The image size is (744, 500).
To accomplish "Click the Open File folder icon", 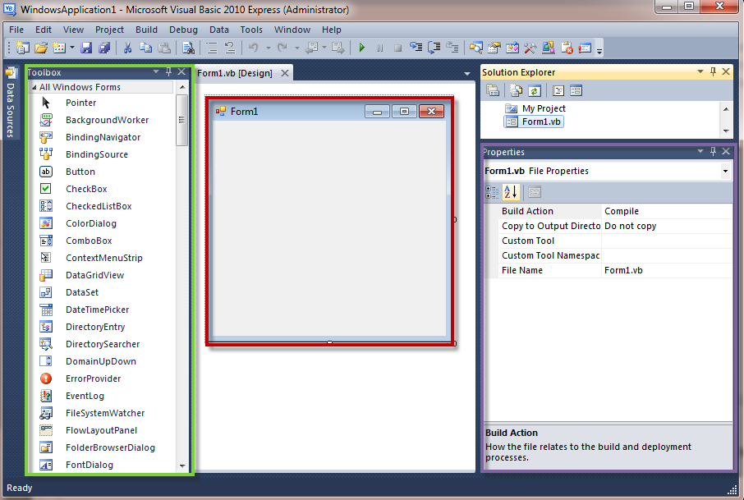I will pyautogui.click(x=41, y=48).
